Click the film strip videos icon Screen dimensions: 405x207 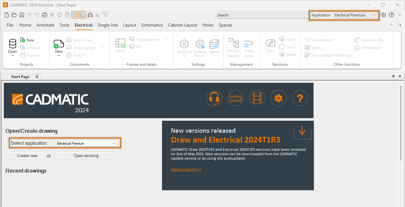tap(257, 98)
